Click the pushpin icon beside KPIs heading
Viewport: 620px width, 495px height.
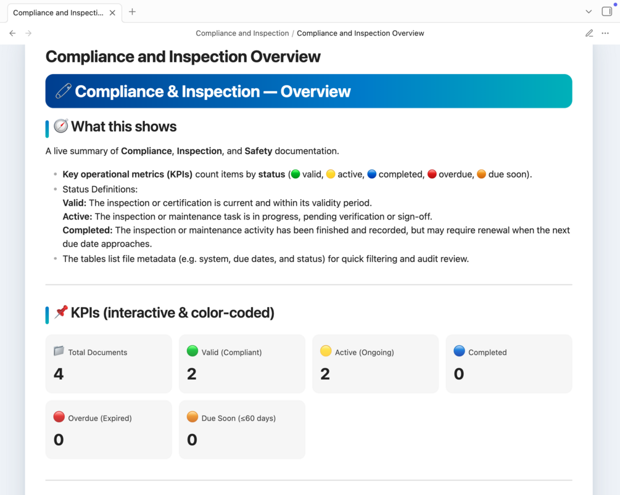pos(61,312)
